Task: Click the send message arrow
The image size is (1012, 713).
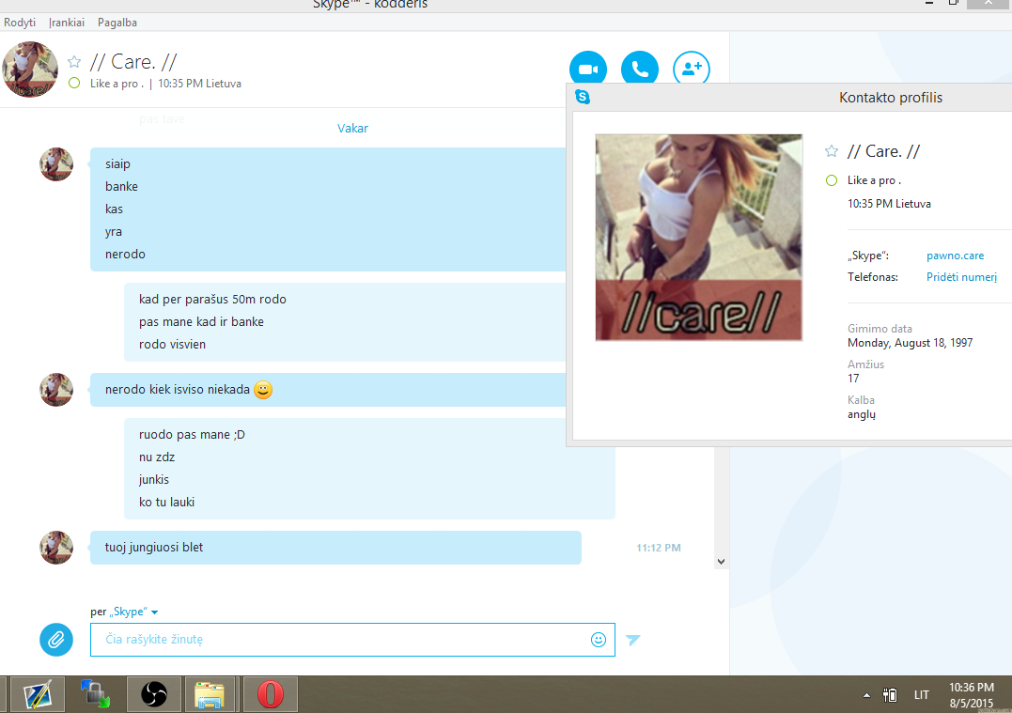Action: point(633,640)
